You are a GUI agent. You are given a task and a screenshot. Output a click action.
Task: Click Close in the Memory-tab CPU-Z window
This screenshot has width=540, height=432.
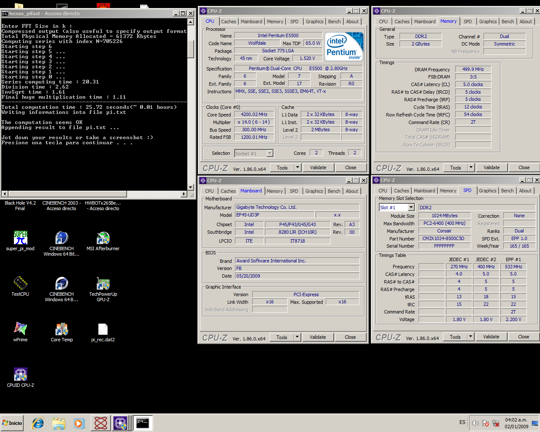click(524, 167)
